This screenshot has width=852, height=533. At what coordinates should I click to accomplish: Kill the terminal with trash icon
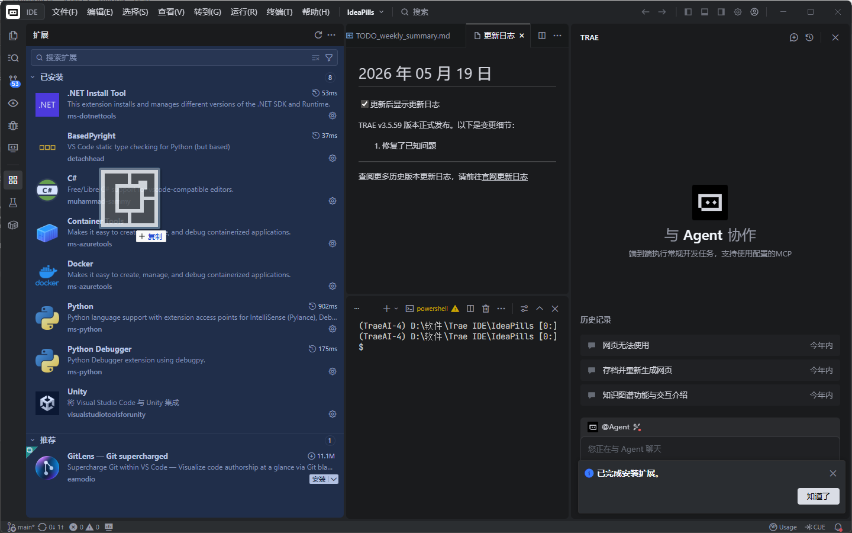(x=486, y=309)
